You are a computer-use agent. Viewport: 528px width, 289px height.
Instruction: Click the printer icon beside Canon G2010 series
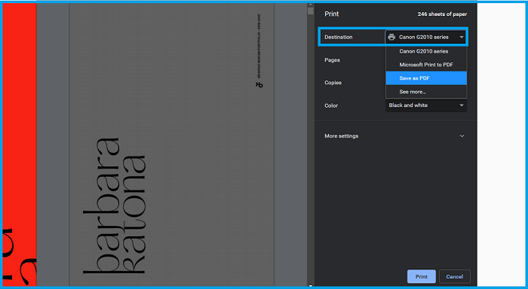click(x=391, y=37)
